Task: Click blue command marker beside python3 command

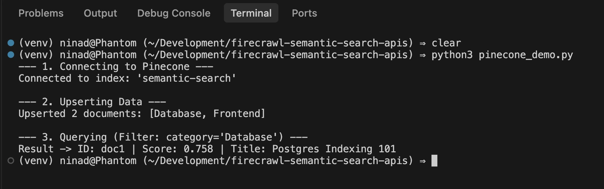Action: (x=11, y=55)
